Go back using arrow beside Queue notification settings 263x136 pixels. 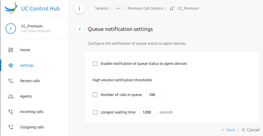click(80, 29)
